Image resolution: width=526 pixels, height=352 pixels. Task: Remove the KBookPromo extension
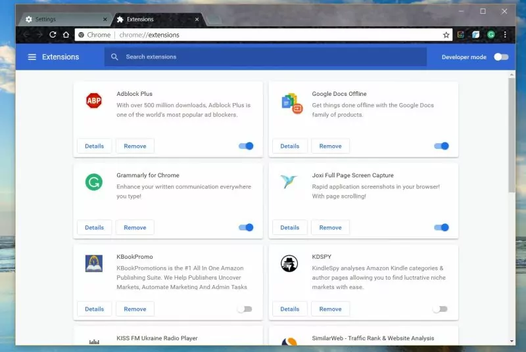135,309
